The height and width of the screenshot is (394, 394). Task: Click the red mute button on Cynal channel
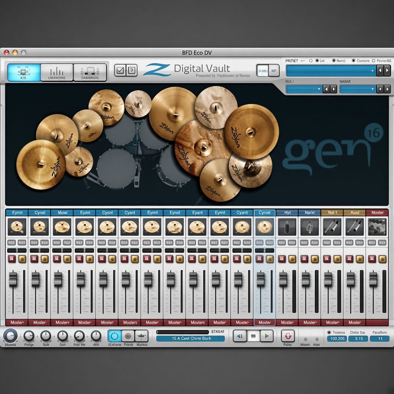34,259
